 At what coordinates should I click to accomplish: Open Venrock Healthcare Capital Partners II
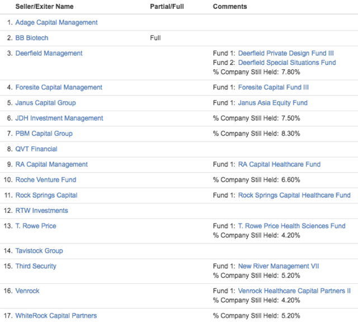[x=294, y=291]
